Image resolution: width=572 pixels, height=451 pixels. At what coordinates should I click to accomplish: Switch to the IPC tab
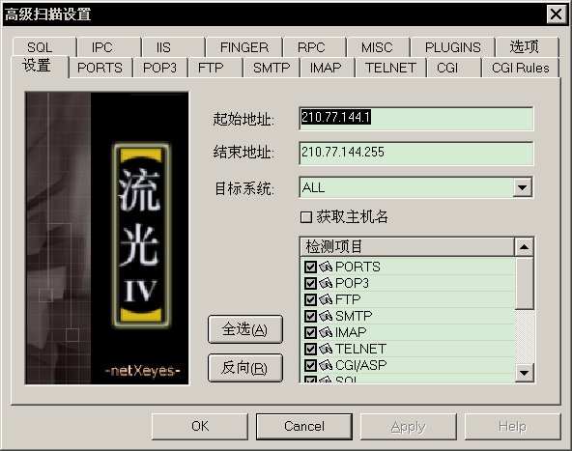coord(109,47)
